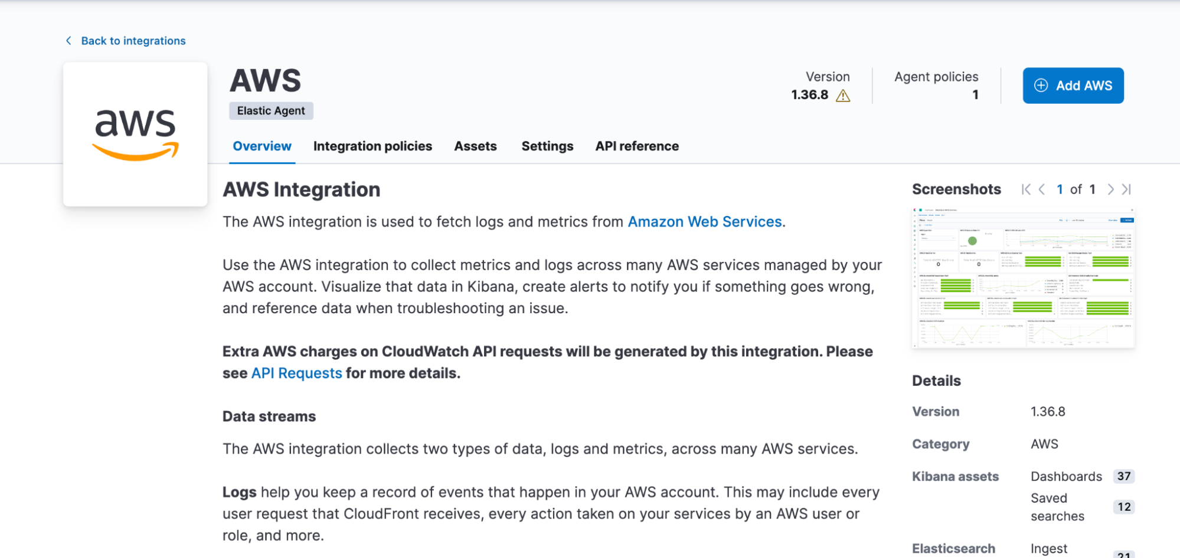Go to next screenshot arrow
Viewport: 1180px width, 558px height.
(x=1110, y=189)
